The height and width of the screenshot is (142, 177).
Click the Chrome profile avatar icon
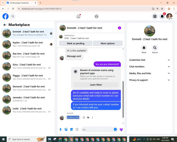click(169, 9)
